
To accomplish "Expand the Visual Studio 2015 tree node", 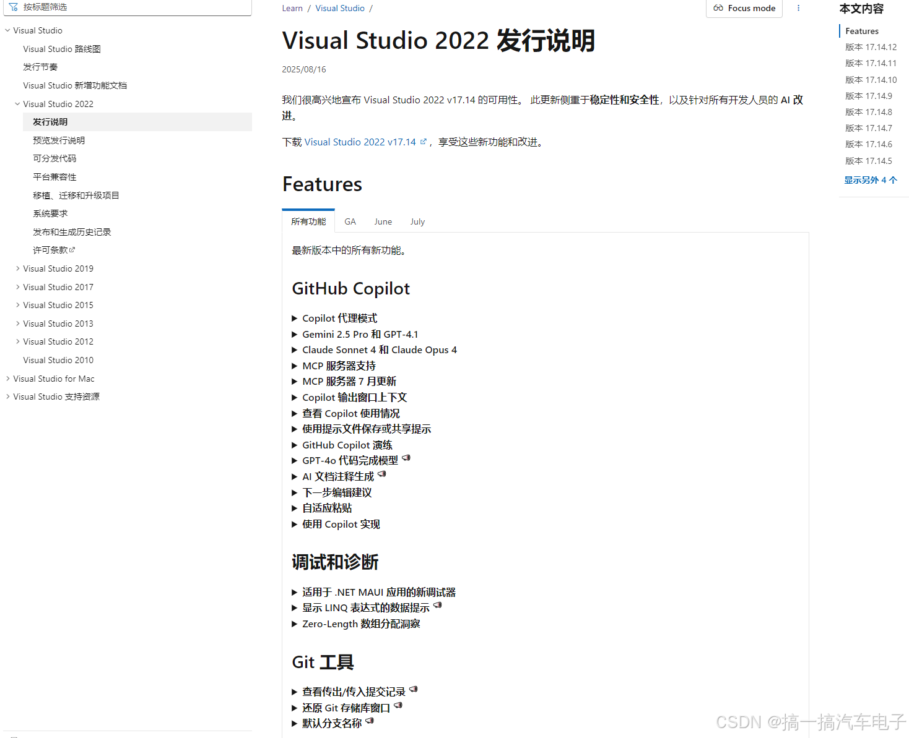I will [17, 305].
